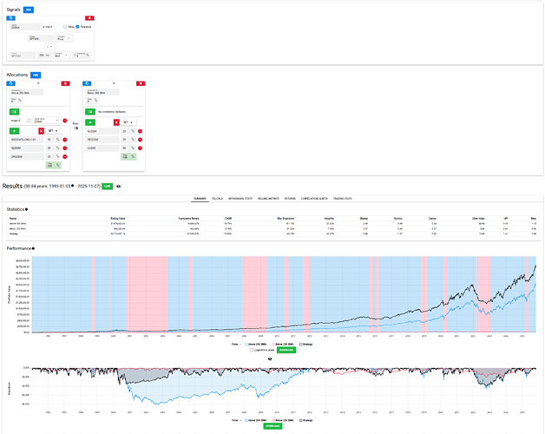Toggle the Above 200 SMA legend swatch

[x=246, y=345]
